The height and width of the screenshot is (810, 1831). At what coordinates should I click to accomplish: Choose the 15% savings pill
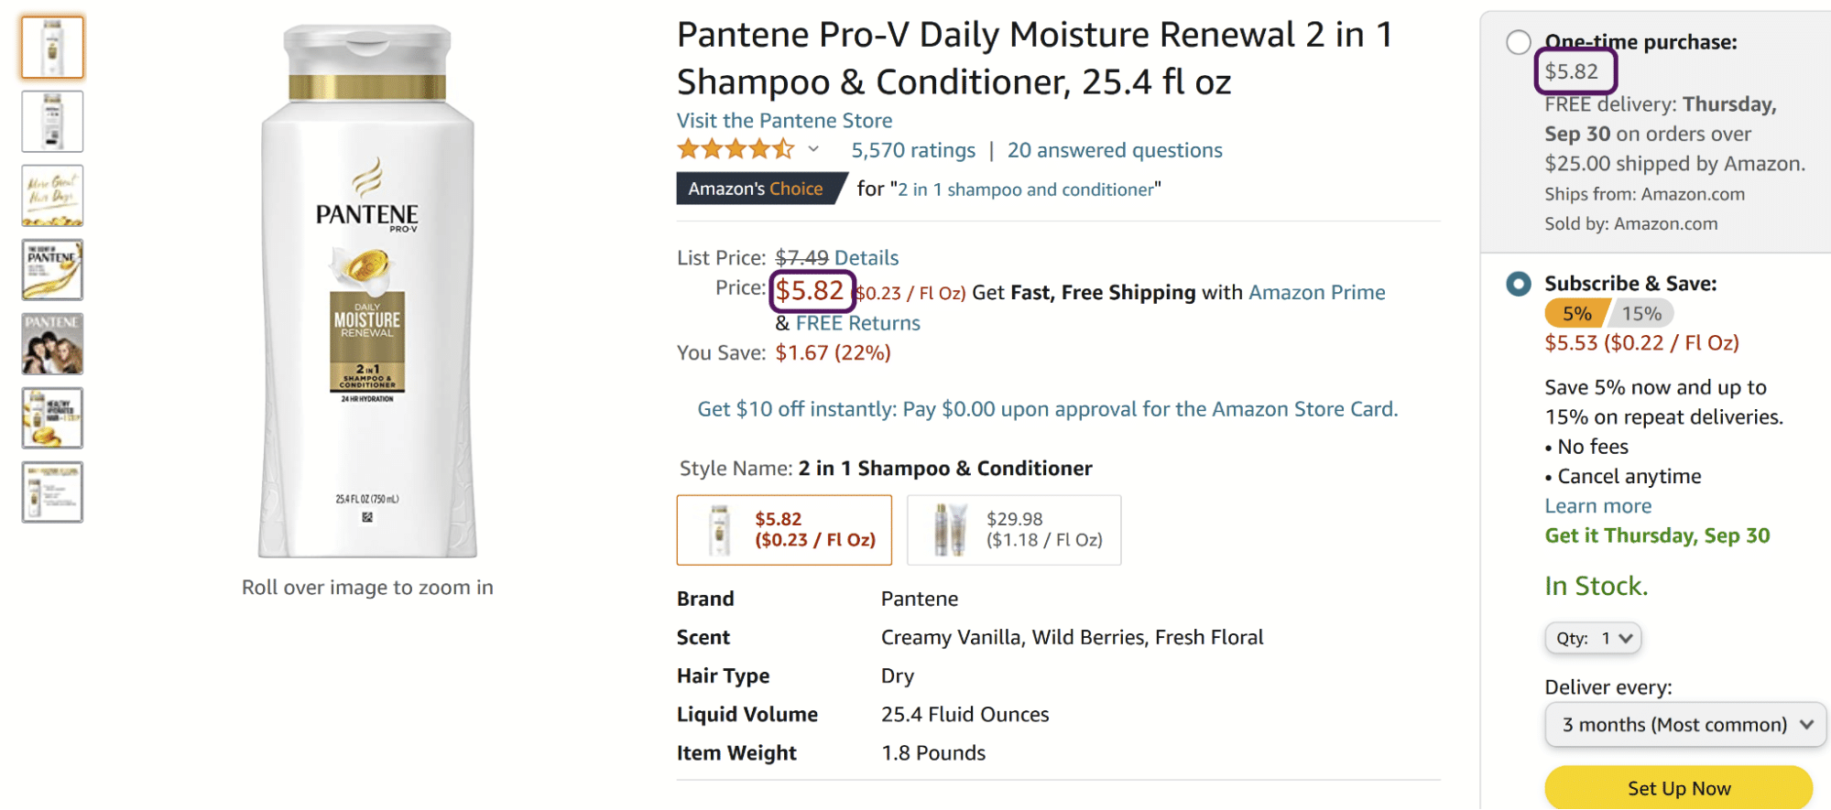pyautogui.click(x=1641, y=314)
